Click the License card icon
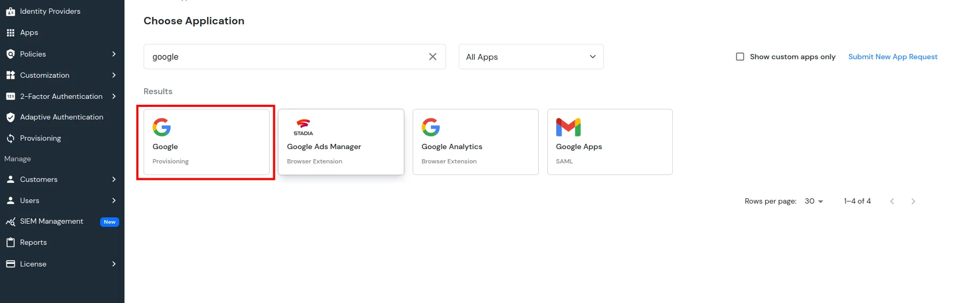The height and width of the screenshot is (303, 961). pos(11,264)
